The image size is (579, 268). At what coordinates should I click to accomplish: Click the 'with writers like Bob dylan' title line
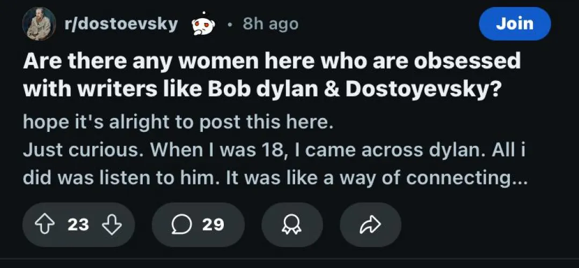click(263, 88)
